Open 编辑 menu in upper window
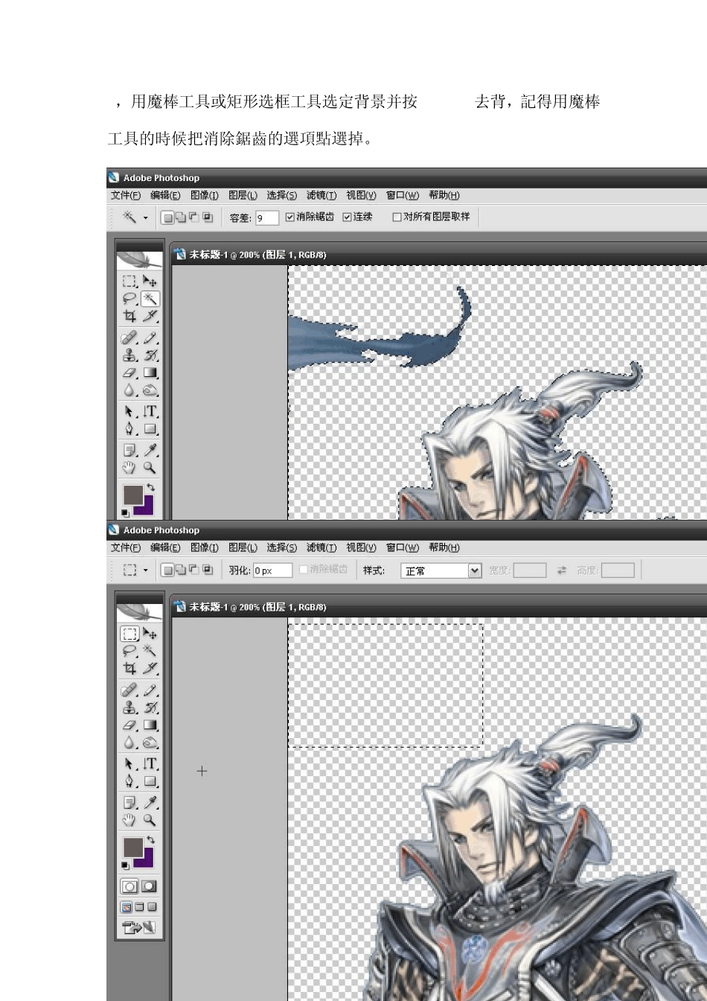The image size is (707, 1001). 165,195
